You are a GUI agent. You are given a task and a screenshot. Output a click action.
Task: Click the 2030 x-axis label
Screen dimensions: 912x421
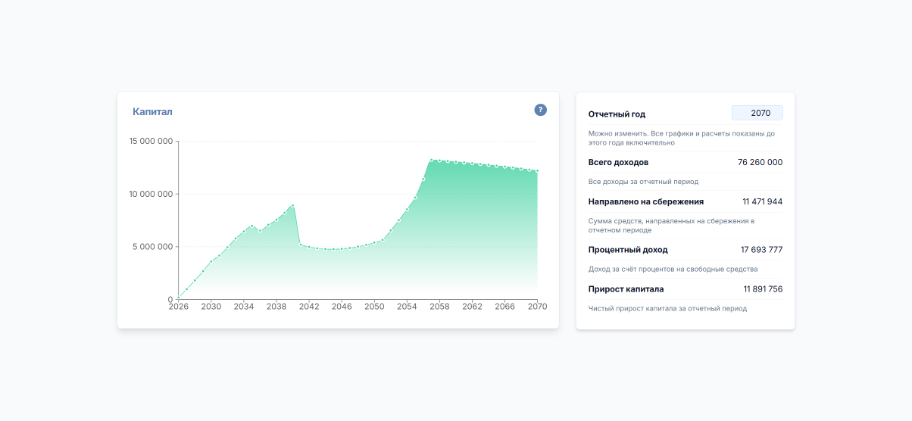click(x=211, y=307)
